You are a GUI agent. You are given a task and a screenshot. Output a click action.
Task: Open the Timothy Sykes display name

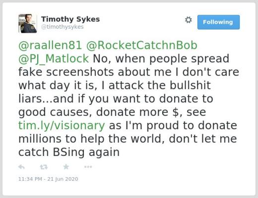pos(70,19)
